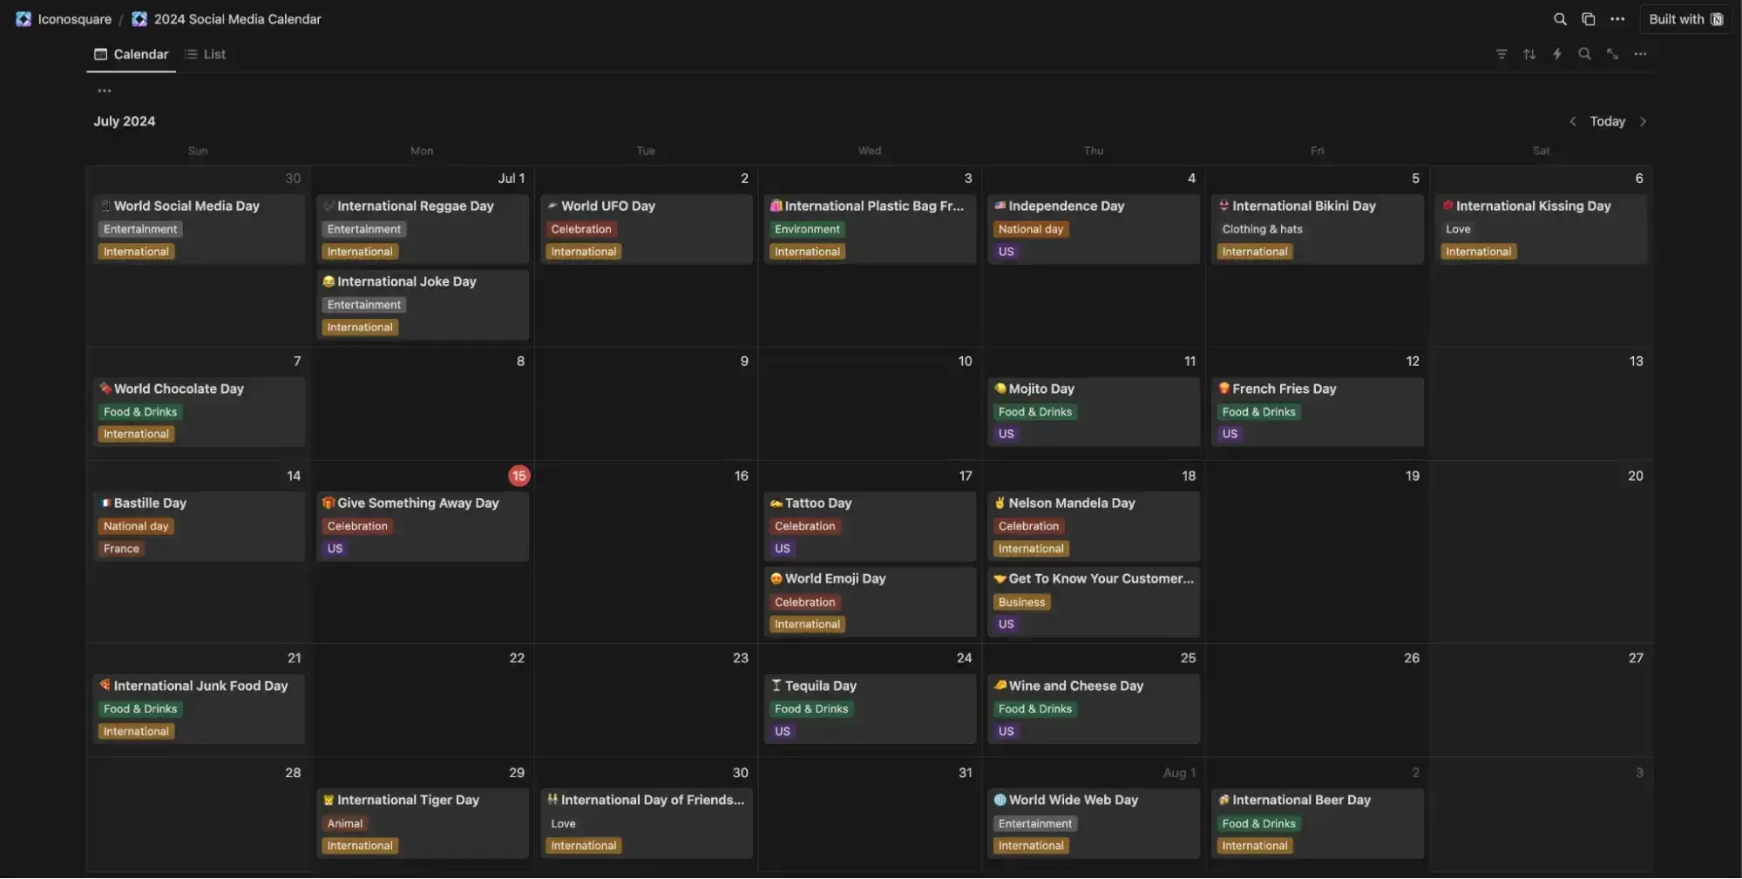Open Mojito Day event

1094,412
